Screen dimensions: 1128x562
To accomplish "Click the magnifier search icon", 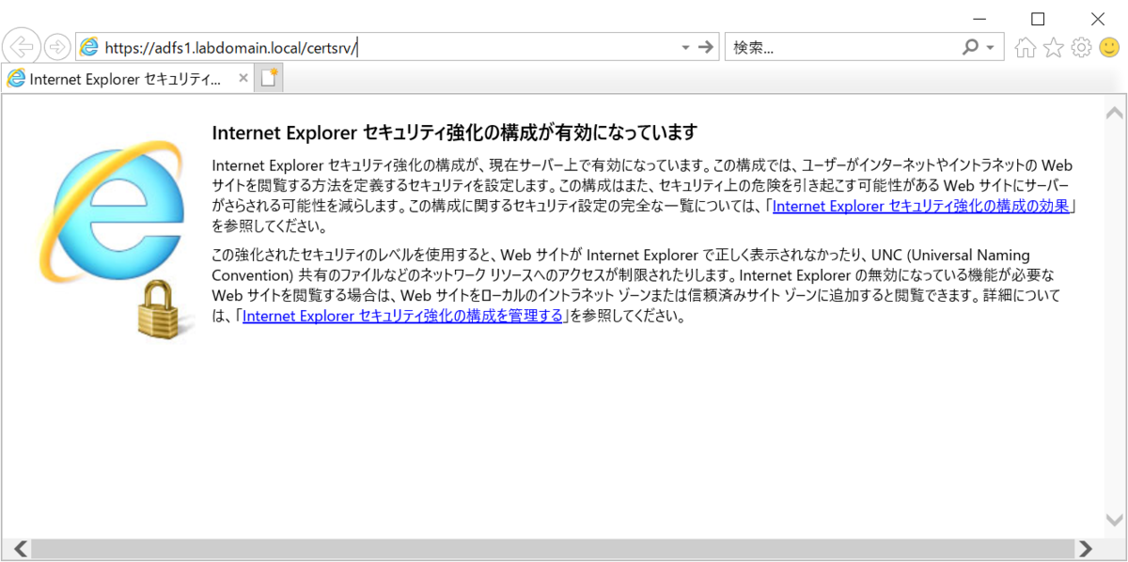I will point(971,47).
